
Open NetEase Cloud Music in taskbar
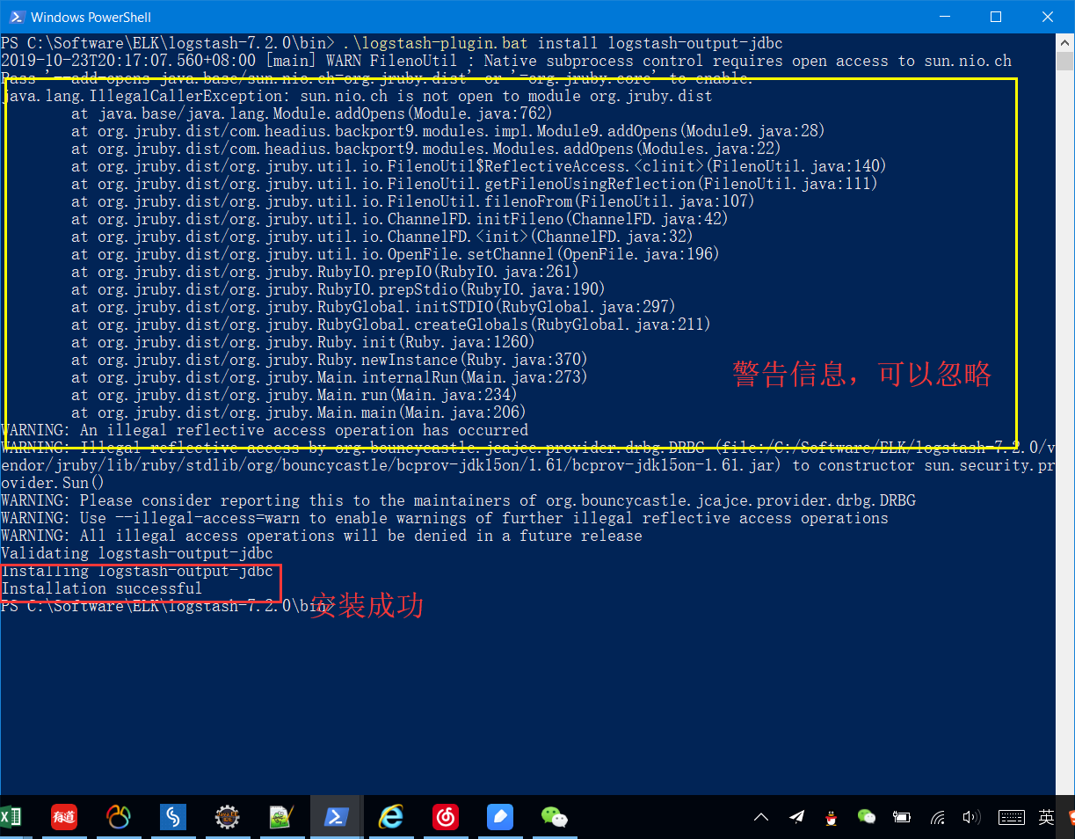pyautogui.click(x=446, y=817)
